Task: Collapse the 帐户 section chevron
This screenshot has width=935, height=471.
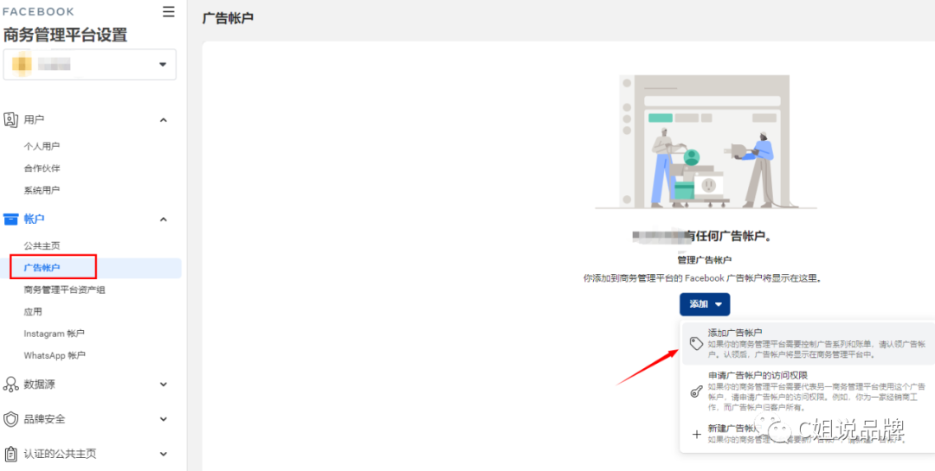Action: [164, 220]
